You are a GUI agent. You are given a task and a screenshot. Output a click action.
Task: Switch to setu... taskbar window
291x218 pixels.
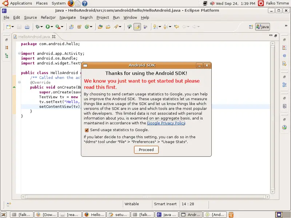coord(119,215)
